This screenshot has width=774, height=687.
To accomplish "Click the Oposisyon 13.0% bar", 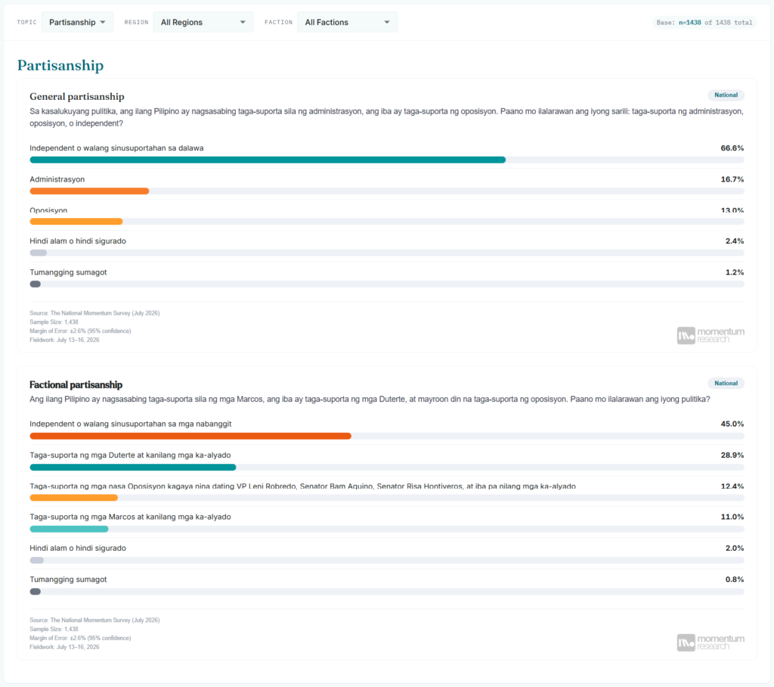I will point(76,222).
